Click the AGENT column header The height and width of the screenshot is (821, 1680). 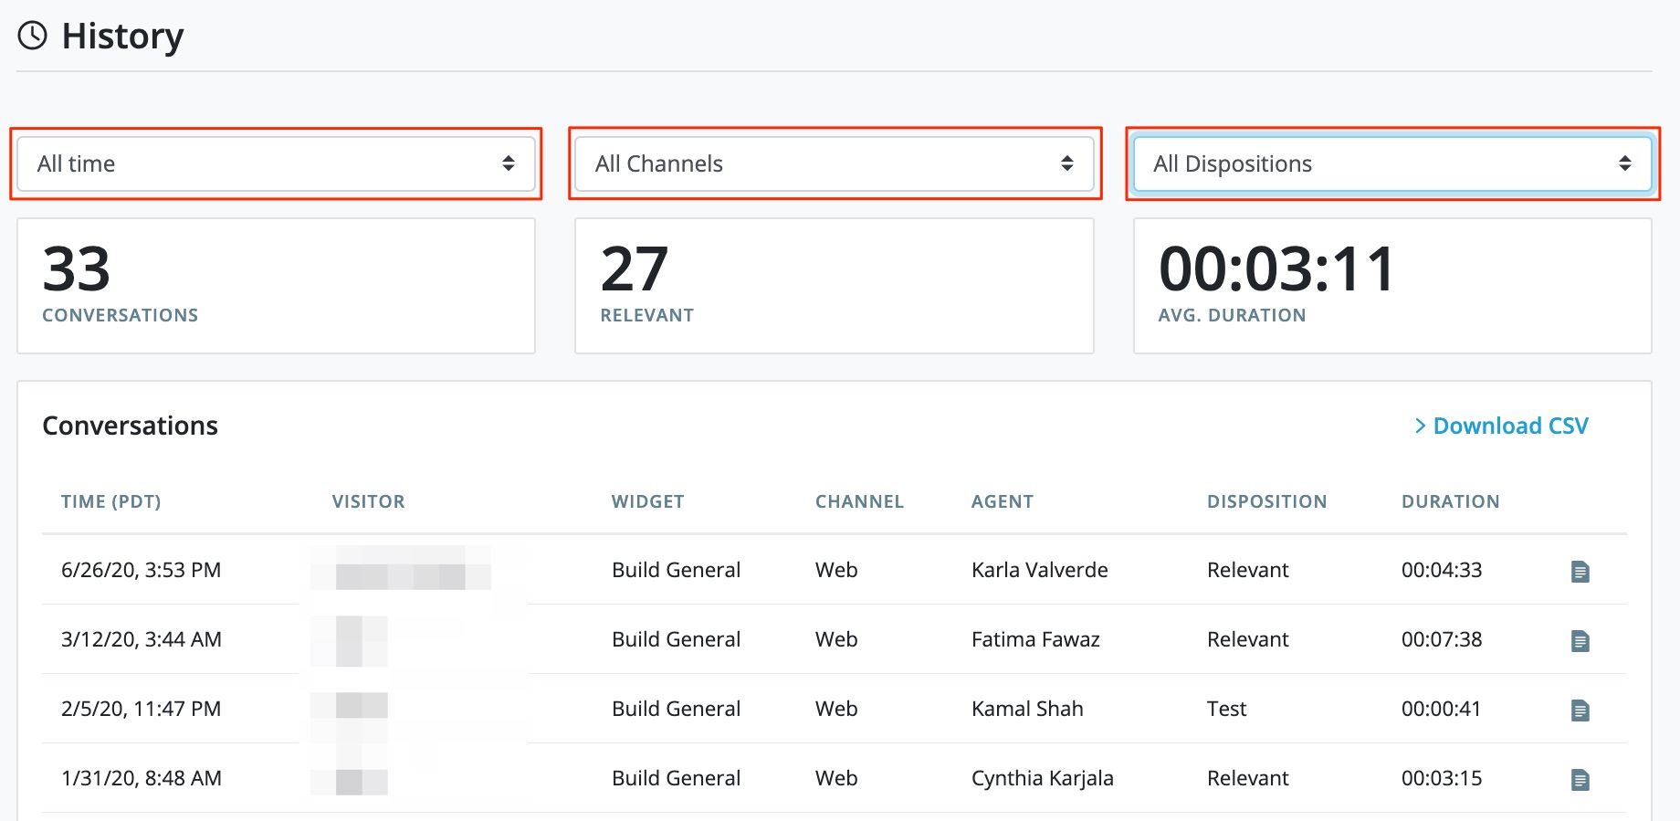[x=1002, y=501]
